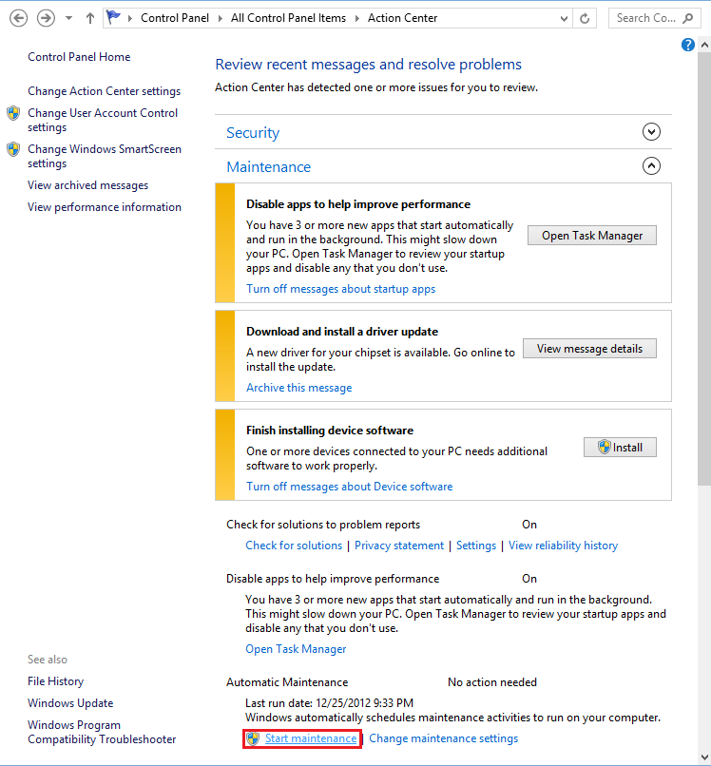Click the search magnifier icon
This screenshot has width=711, height=766.
688,19
